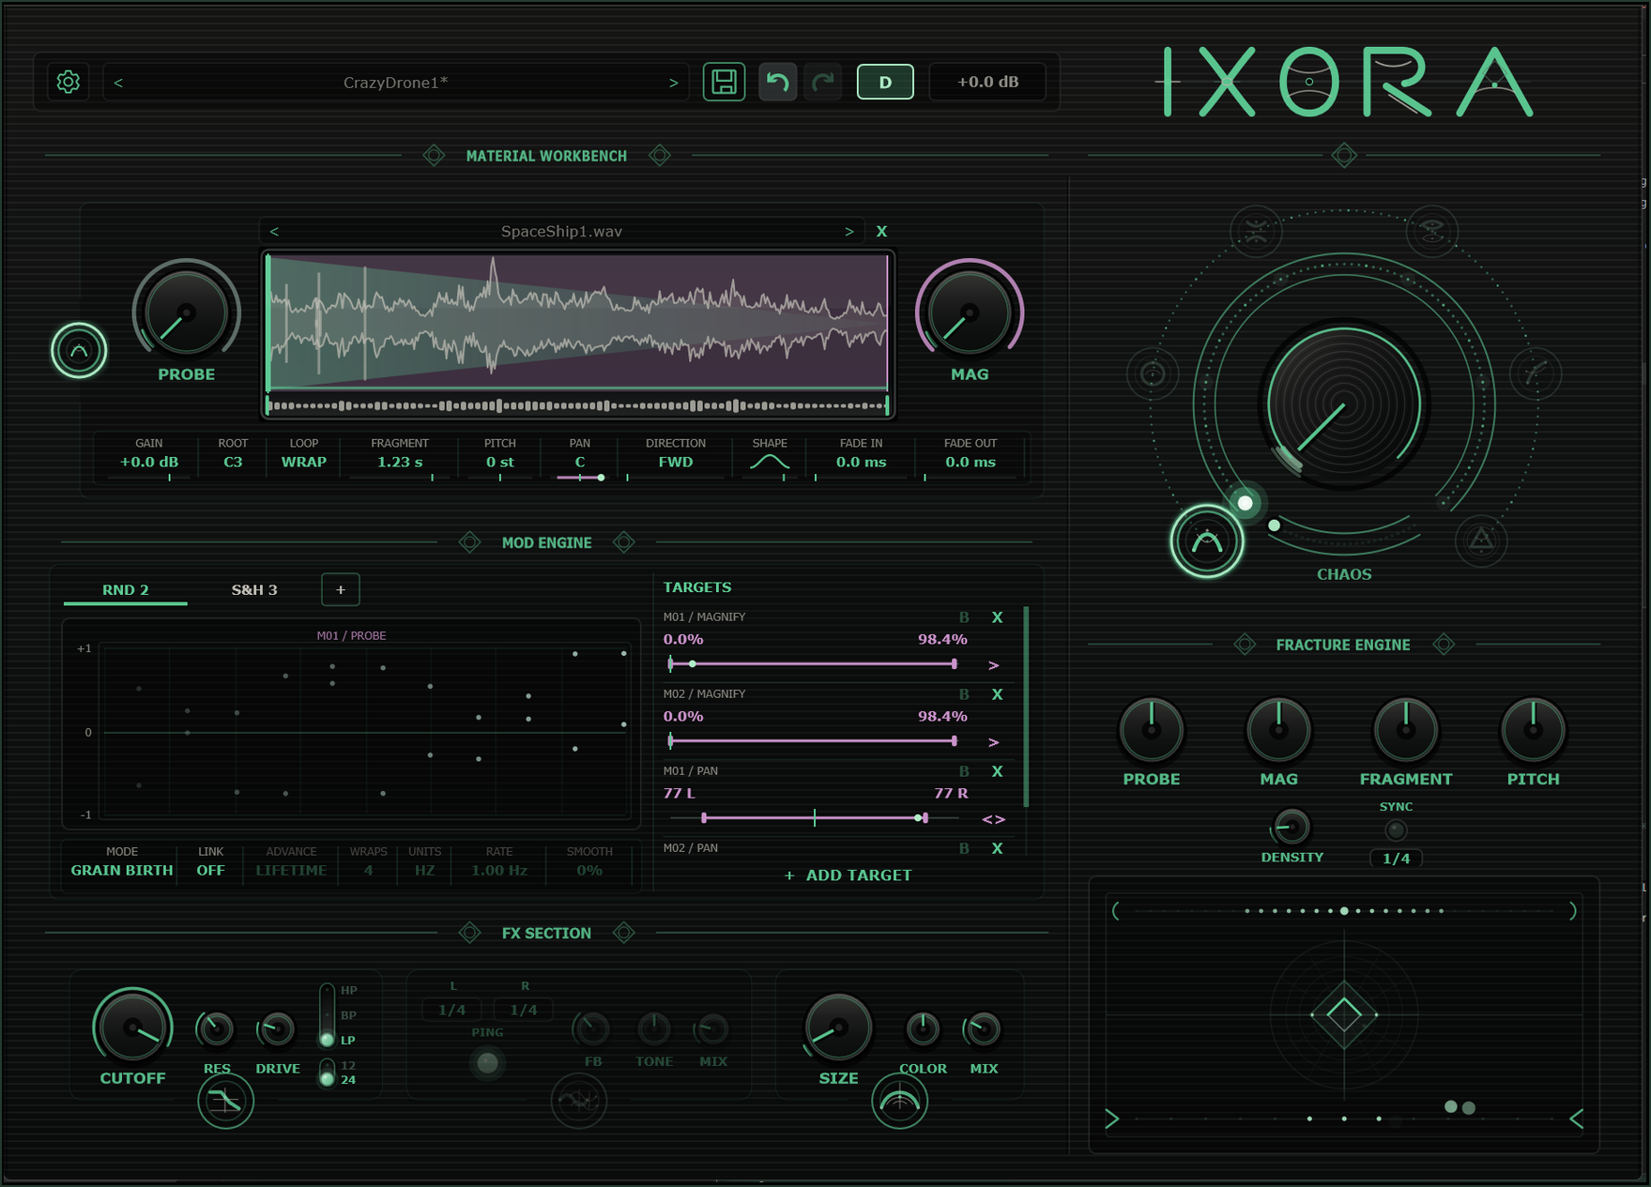Click the +0.0 dB output gain field
This screenshot has height=1187, width=1651.
click(987, 82)
